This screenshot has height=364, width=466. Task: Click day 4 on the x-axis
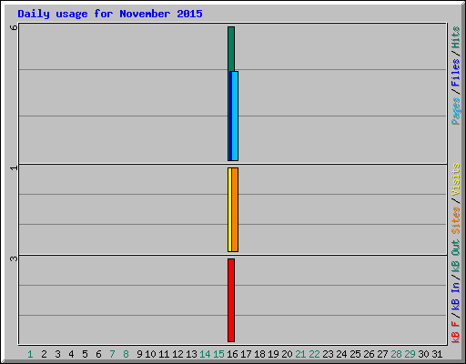click(x=71, y=354)
